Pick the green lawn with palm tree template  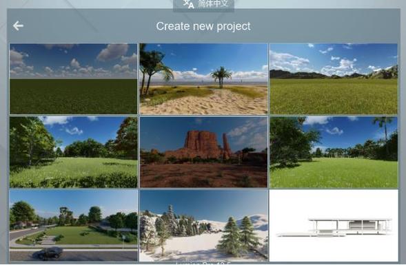click(x=334, y=152)
